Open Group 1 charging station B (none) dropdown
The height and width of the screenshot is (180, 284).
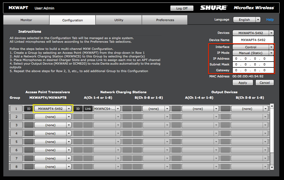[156, 109]
